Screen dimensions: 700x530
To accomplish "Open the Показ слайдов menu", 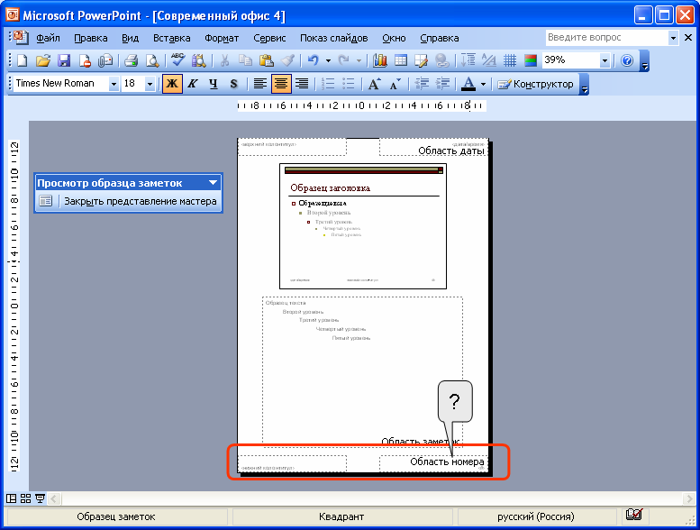I will click(334, 38).
